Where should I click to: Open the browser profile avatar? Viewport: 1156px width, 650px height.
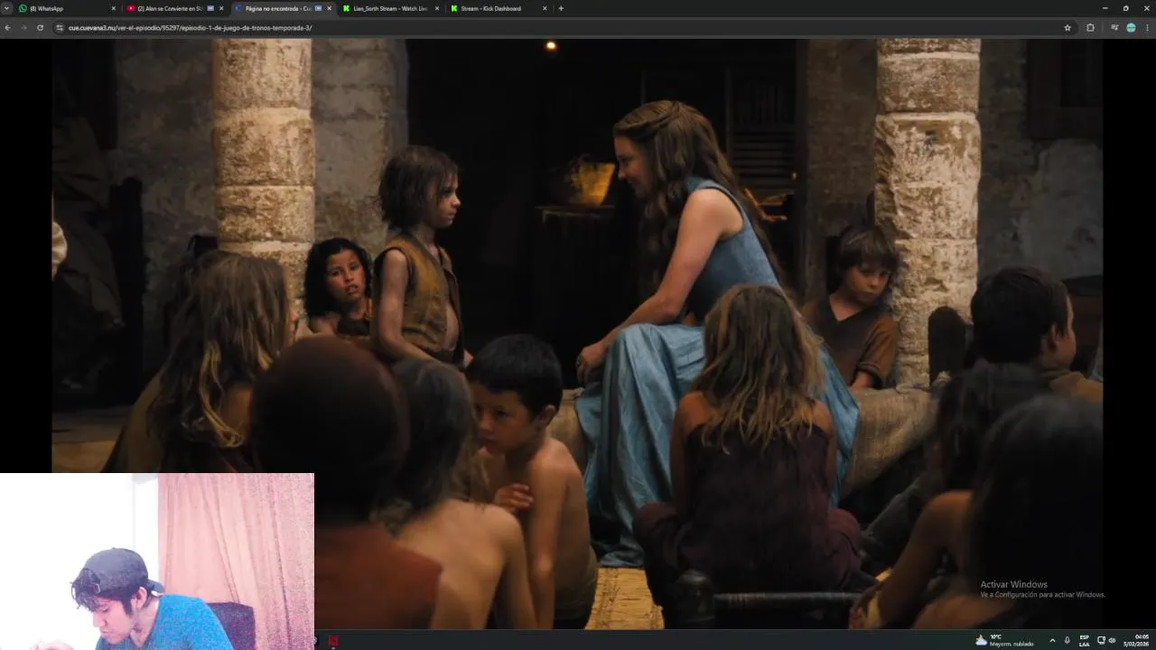1131,28
